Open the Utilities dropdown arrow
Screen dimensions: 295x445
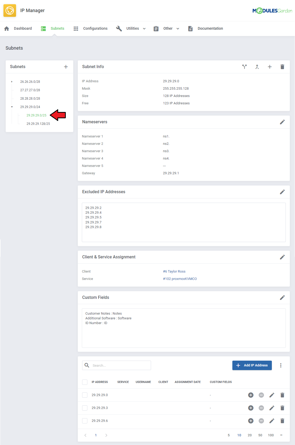[144, 29]
